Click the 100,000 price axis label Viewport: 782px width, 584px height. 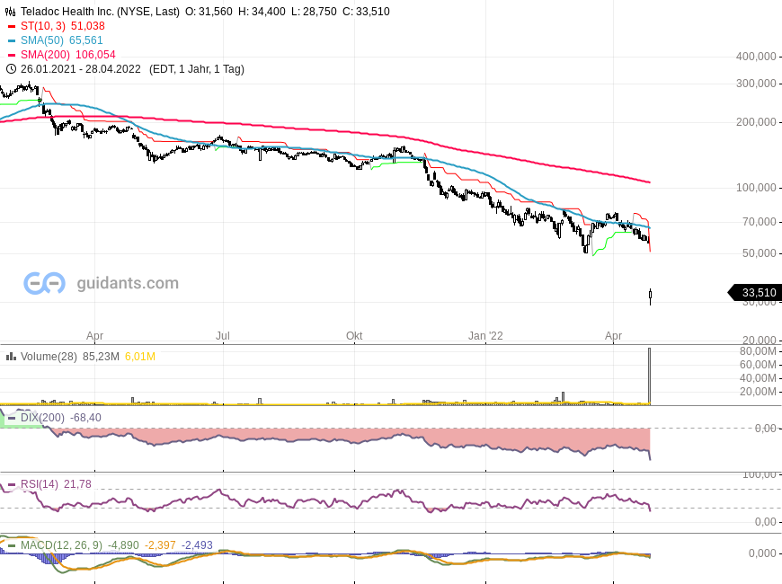756,188
